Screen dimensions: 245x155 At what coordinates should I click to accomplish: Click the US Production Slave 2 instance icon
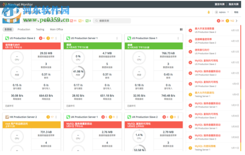coord(7,38)
